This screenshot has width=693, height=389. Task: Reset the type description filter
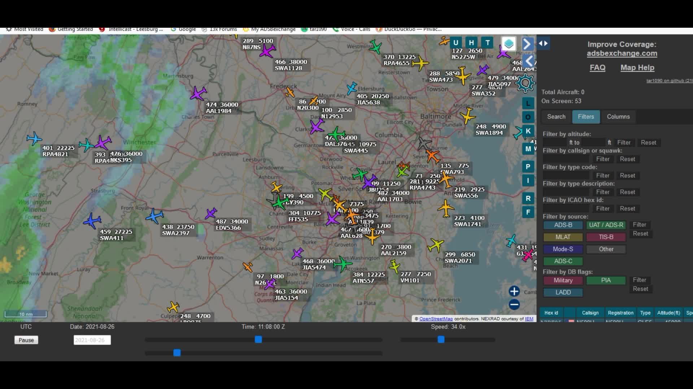coord(627,192)
